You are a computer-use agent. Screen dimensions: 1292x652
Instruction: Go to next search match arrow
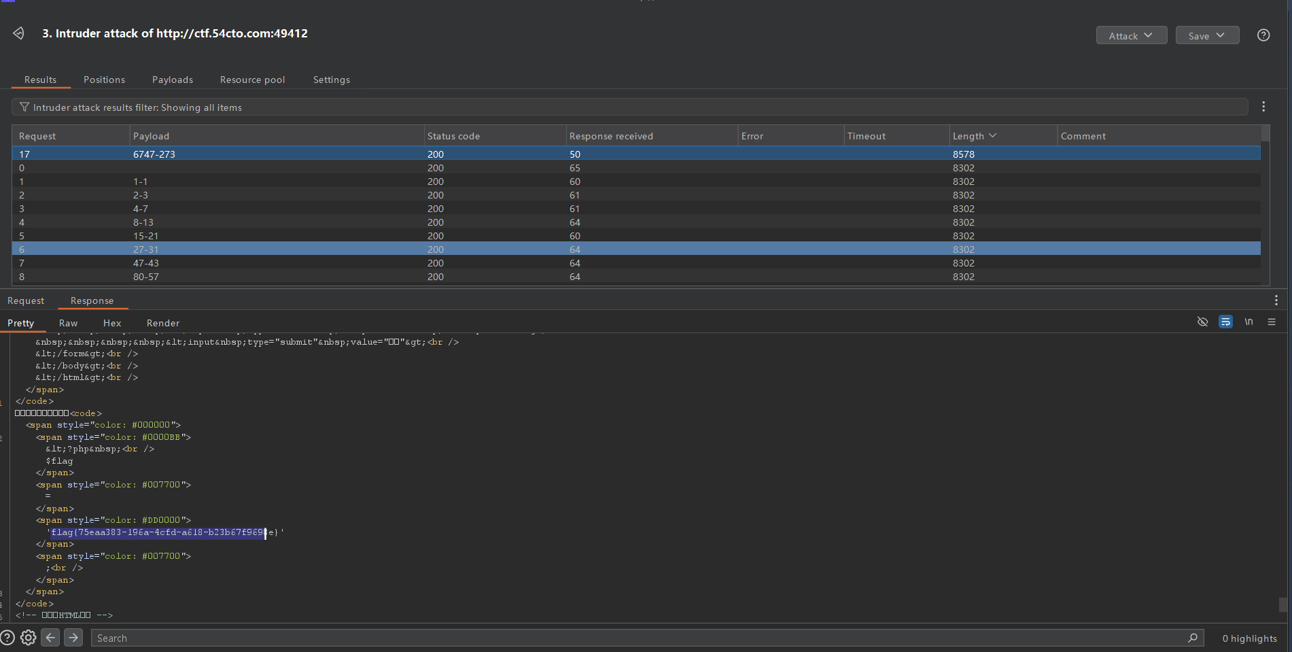click(x=73, y=638)
